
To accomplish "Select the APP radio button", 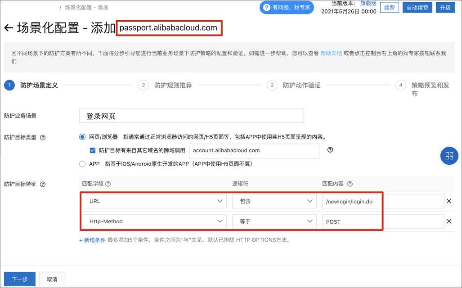I will click(82, 164).
